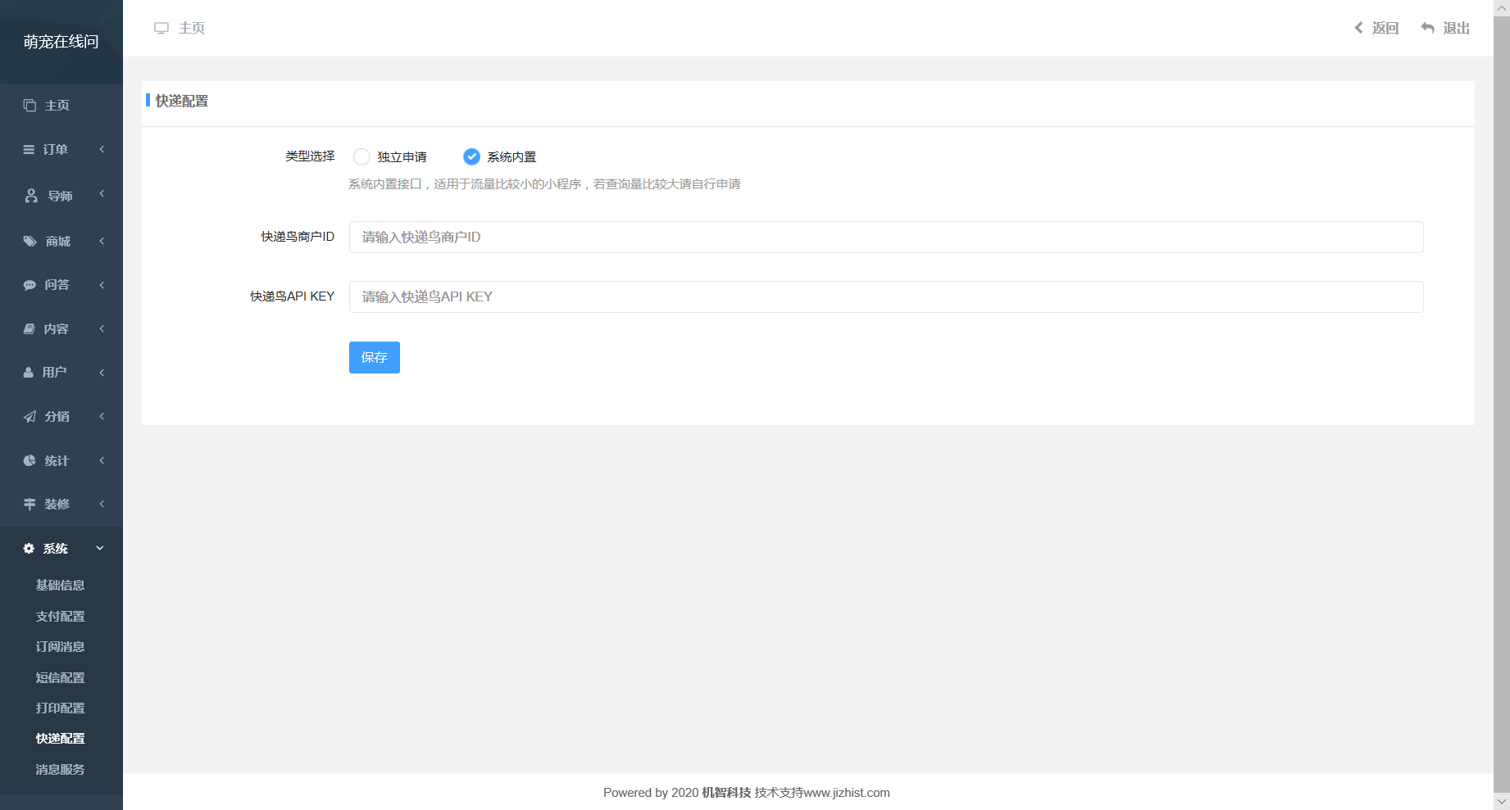
Task: Click the 用户 user icon in sidebar
Action: 29,373
